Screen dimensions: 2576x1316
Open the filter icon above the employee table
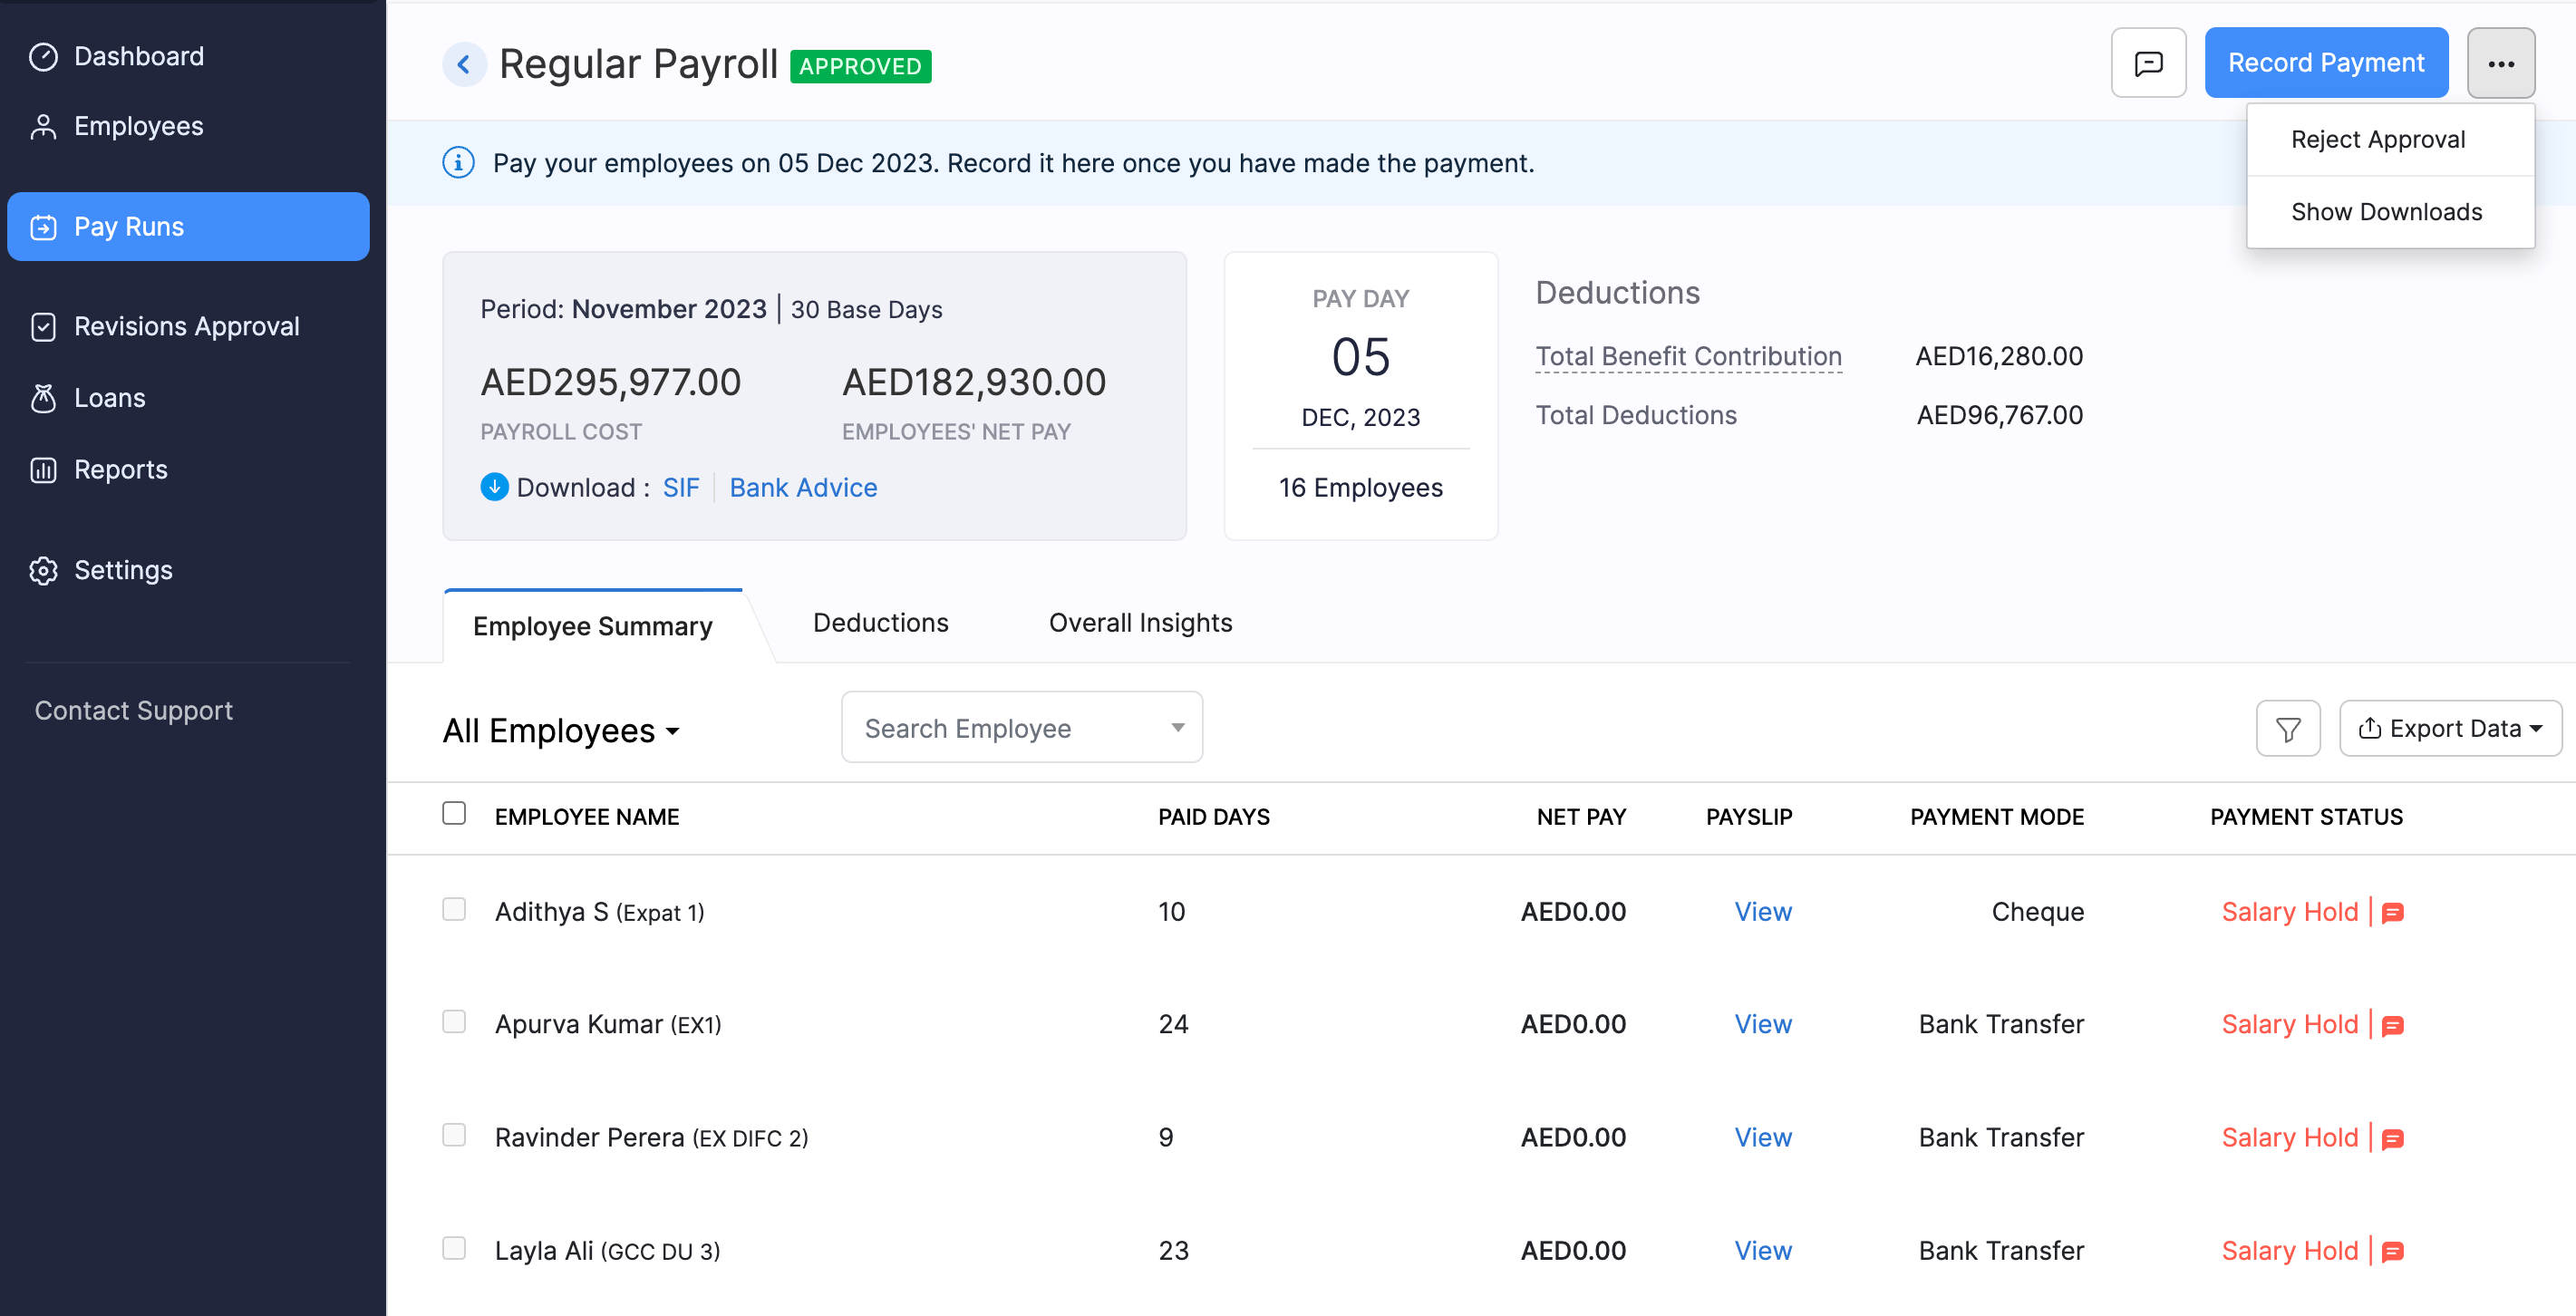2288,728
